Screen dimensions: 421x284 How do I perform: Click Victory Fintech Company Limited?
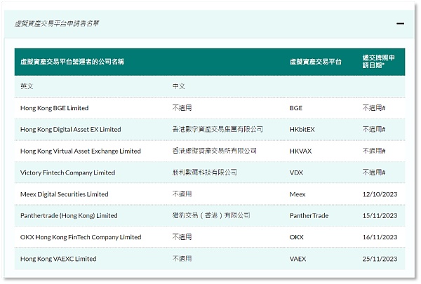(x=67, y=173)
